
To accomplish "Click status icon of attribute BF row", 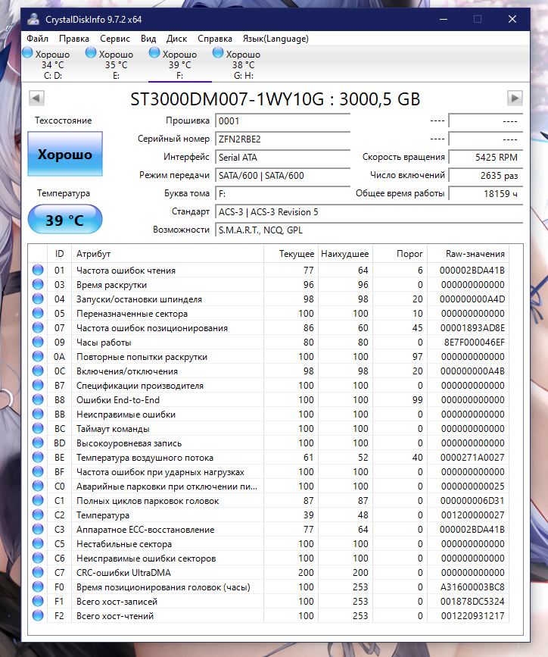I will [38, 471].
